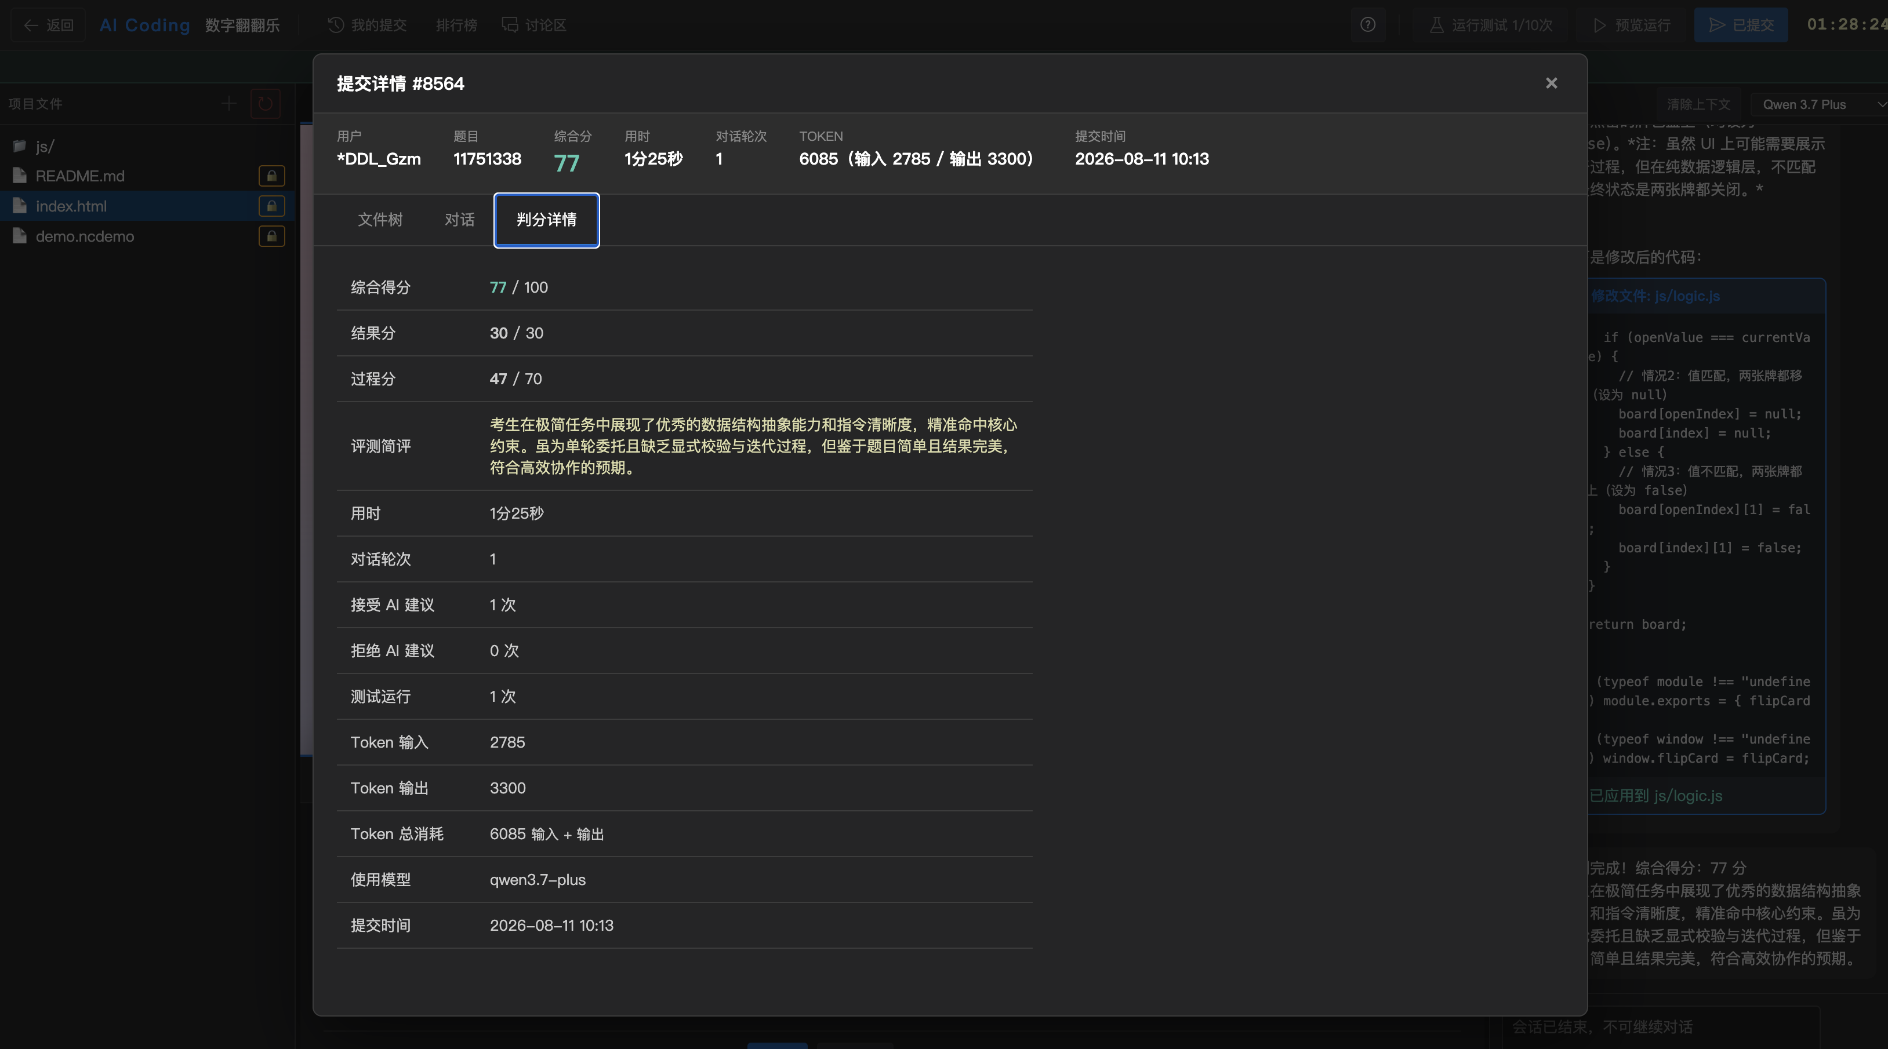Switch to the 对话 tab
The image size is (1888, 1049).
(460, 220)
